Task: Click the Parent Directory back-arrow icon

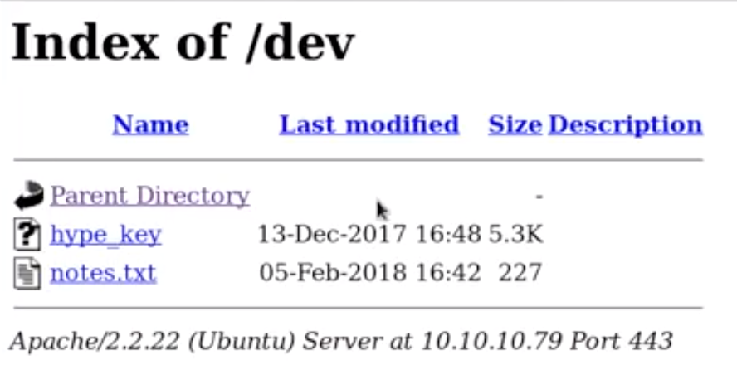Action: pyautogui.click(x=29, y=195)
